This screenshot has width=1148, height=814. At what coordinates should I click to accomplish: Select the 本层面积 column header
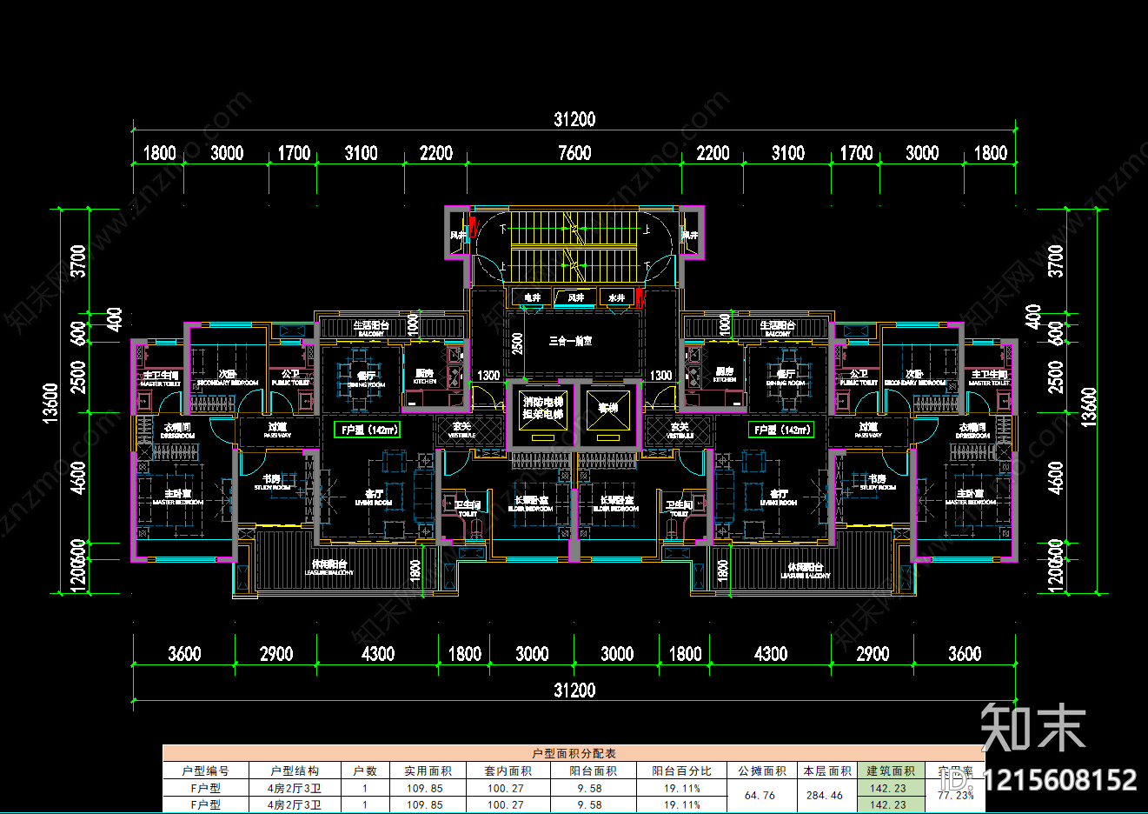[826, 771]
